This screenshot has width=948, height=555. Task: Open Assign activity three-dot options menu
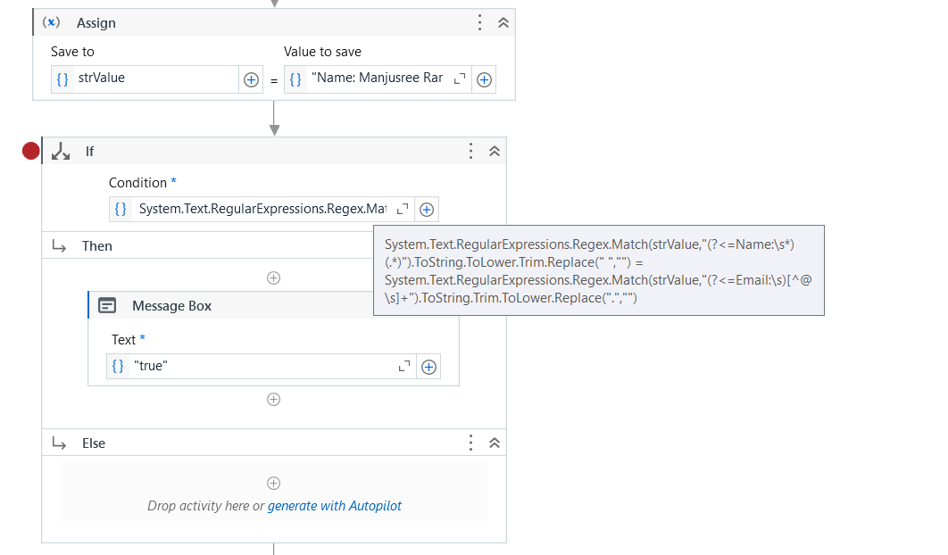point(479,23)
